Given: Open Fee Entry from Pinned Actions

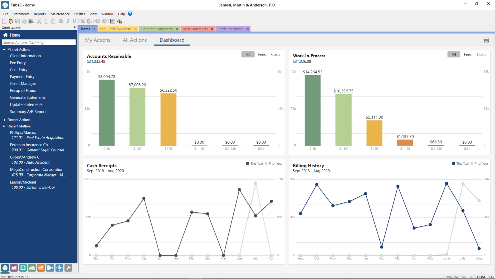Looking at the screenshot, I should point(18,63).
